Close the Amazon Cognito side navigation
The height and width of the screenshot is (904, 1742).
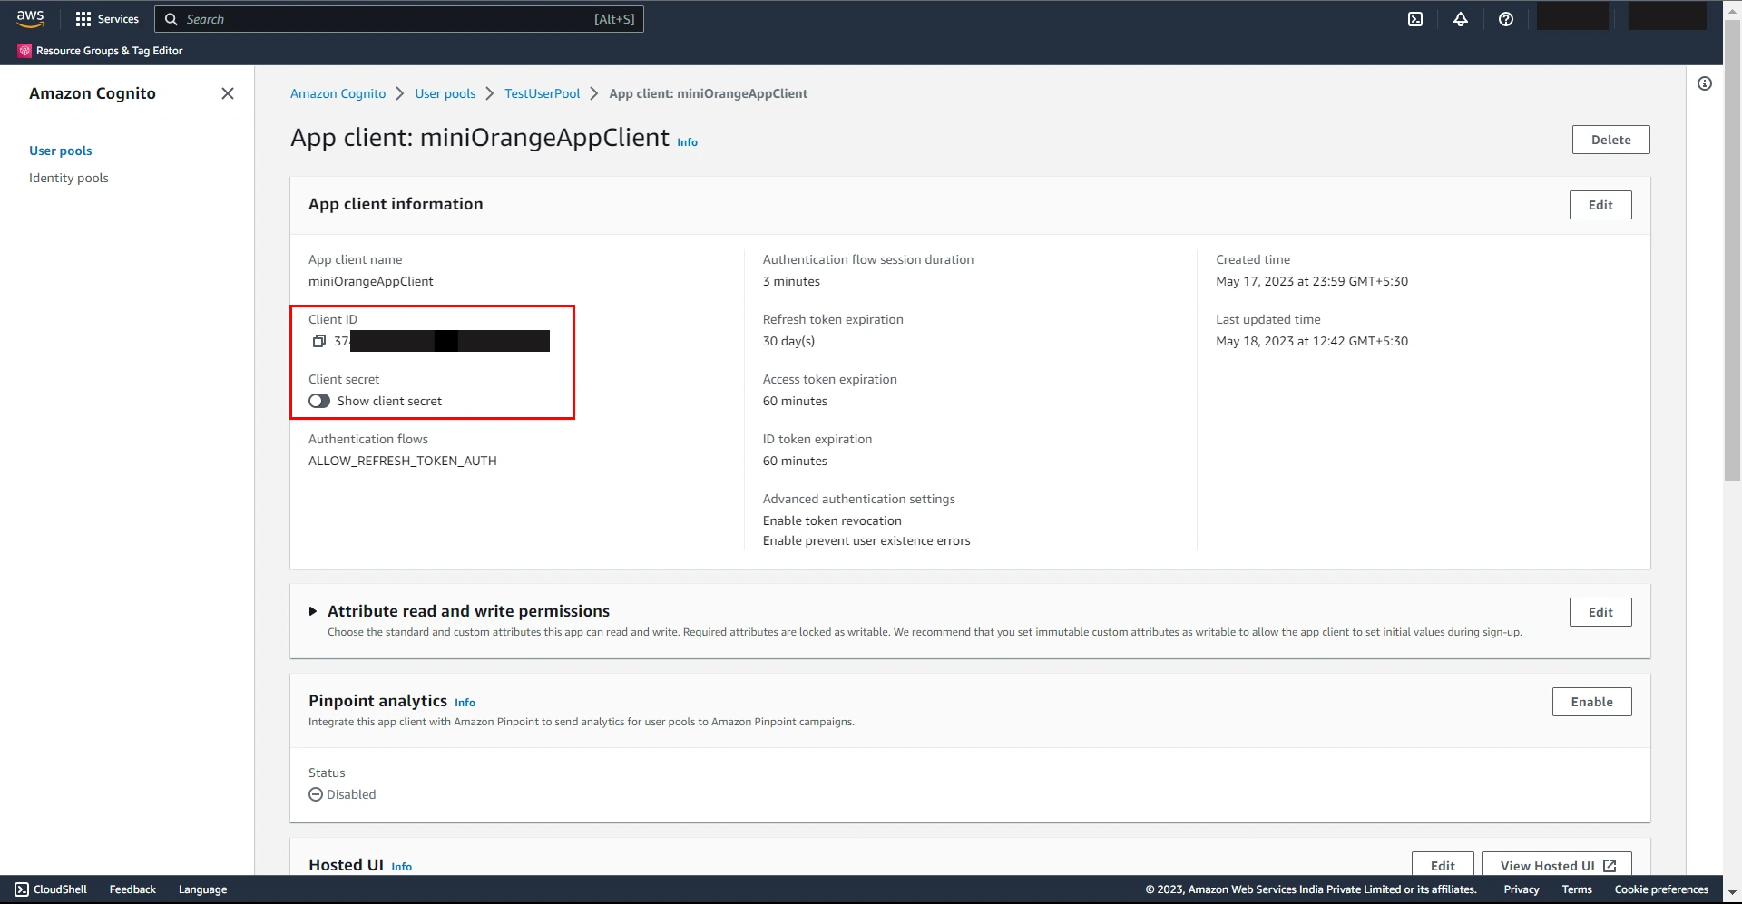228,93
